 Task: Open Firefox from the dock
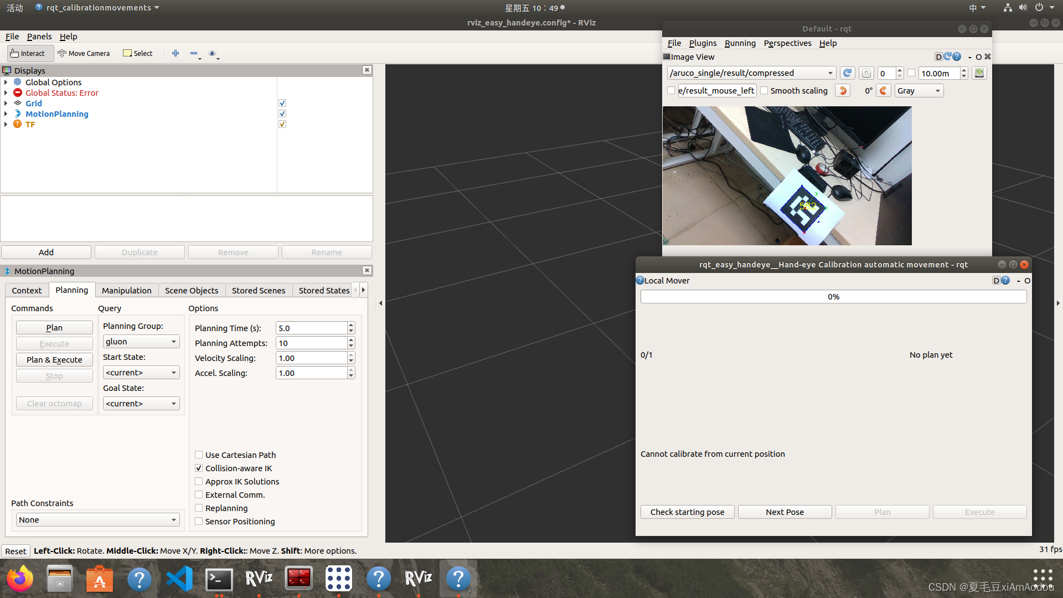pyautogui.click(x=20, y=579)
